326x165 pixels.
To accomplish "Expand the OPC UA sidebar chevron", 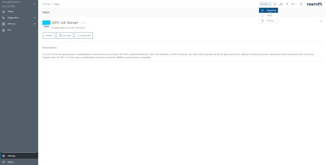I will (x=35, y=24).
